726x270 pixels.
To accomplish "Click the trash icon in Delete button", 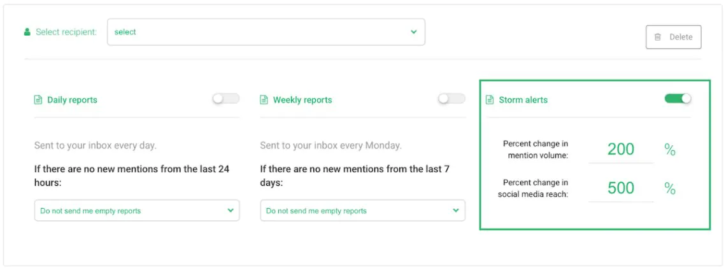I will (657, 37).
